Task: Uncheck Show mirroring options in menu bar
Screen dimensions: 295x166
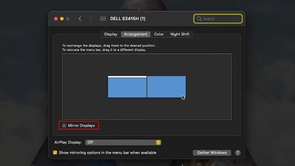Action: [x=55, y=153]
